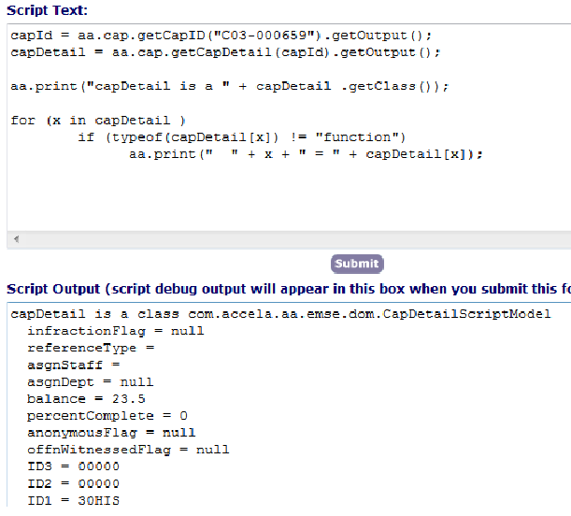Click the balance = 23.5 output line
This screenshot has width=571, height=516.
click(x=85, y=398)
